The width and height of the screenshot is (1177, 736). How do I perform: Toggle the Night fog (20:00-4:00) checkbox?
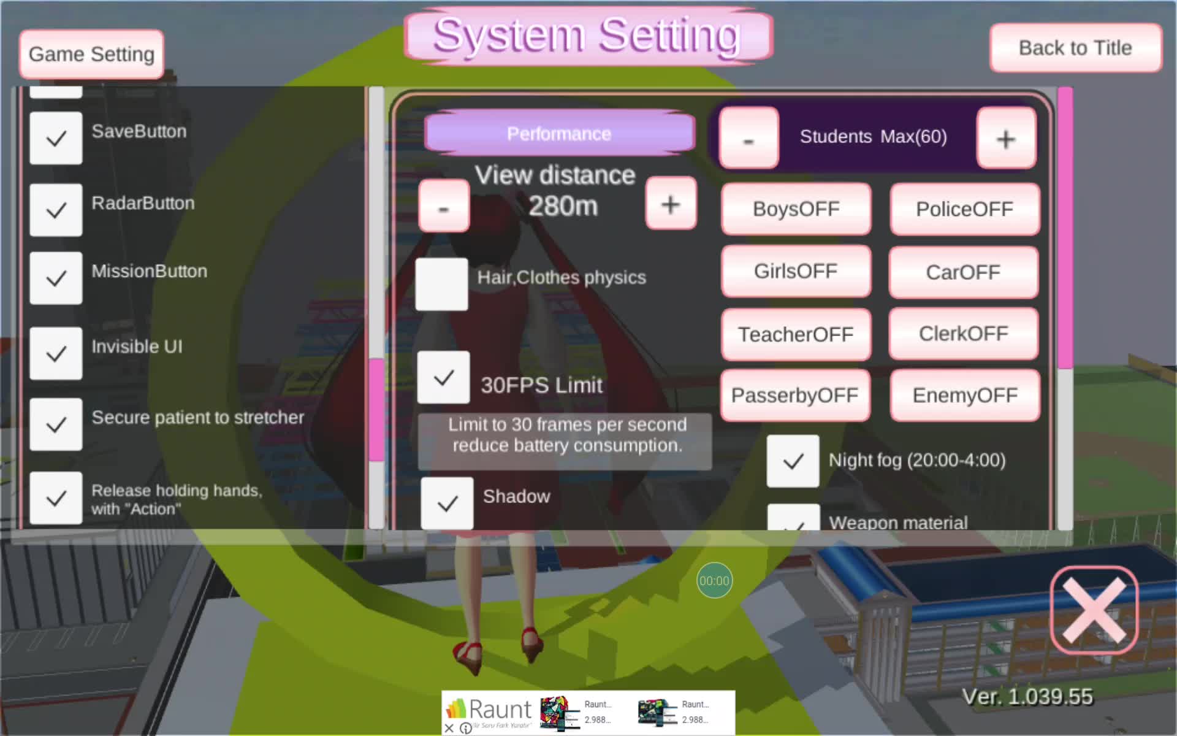point(793,461)
